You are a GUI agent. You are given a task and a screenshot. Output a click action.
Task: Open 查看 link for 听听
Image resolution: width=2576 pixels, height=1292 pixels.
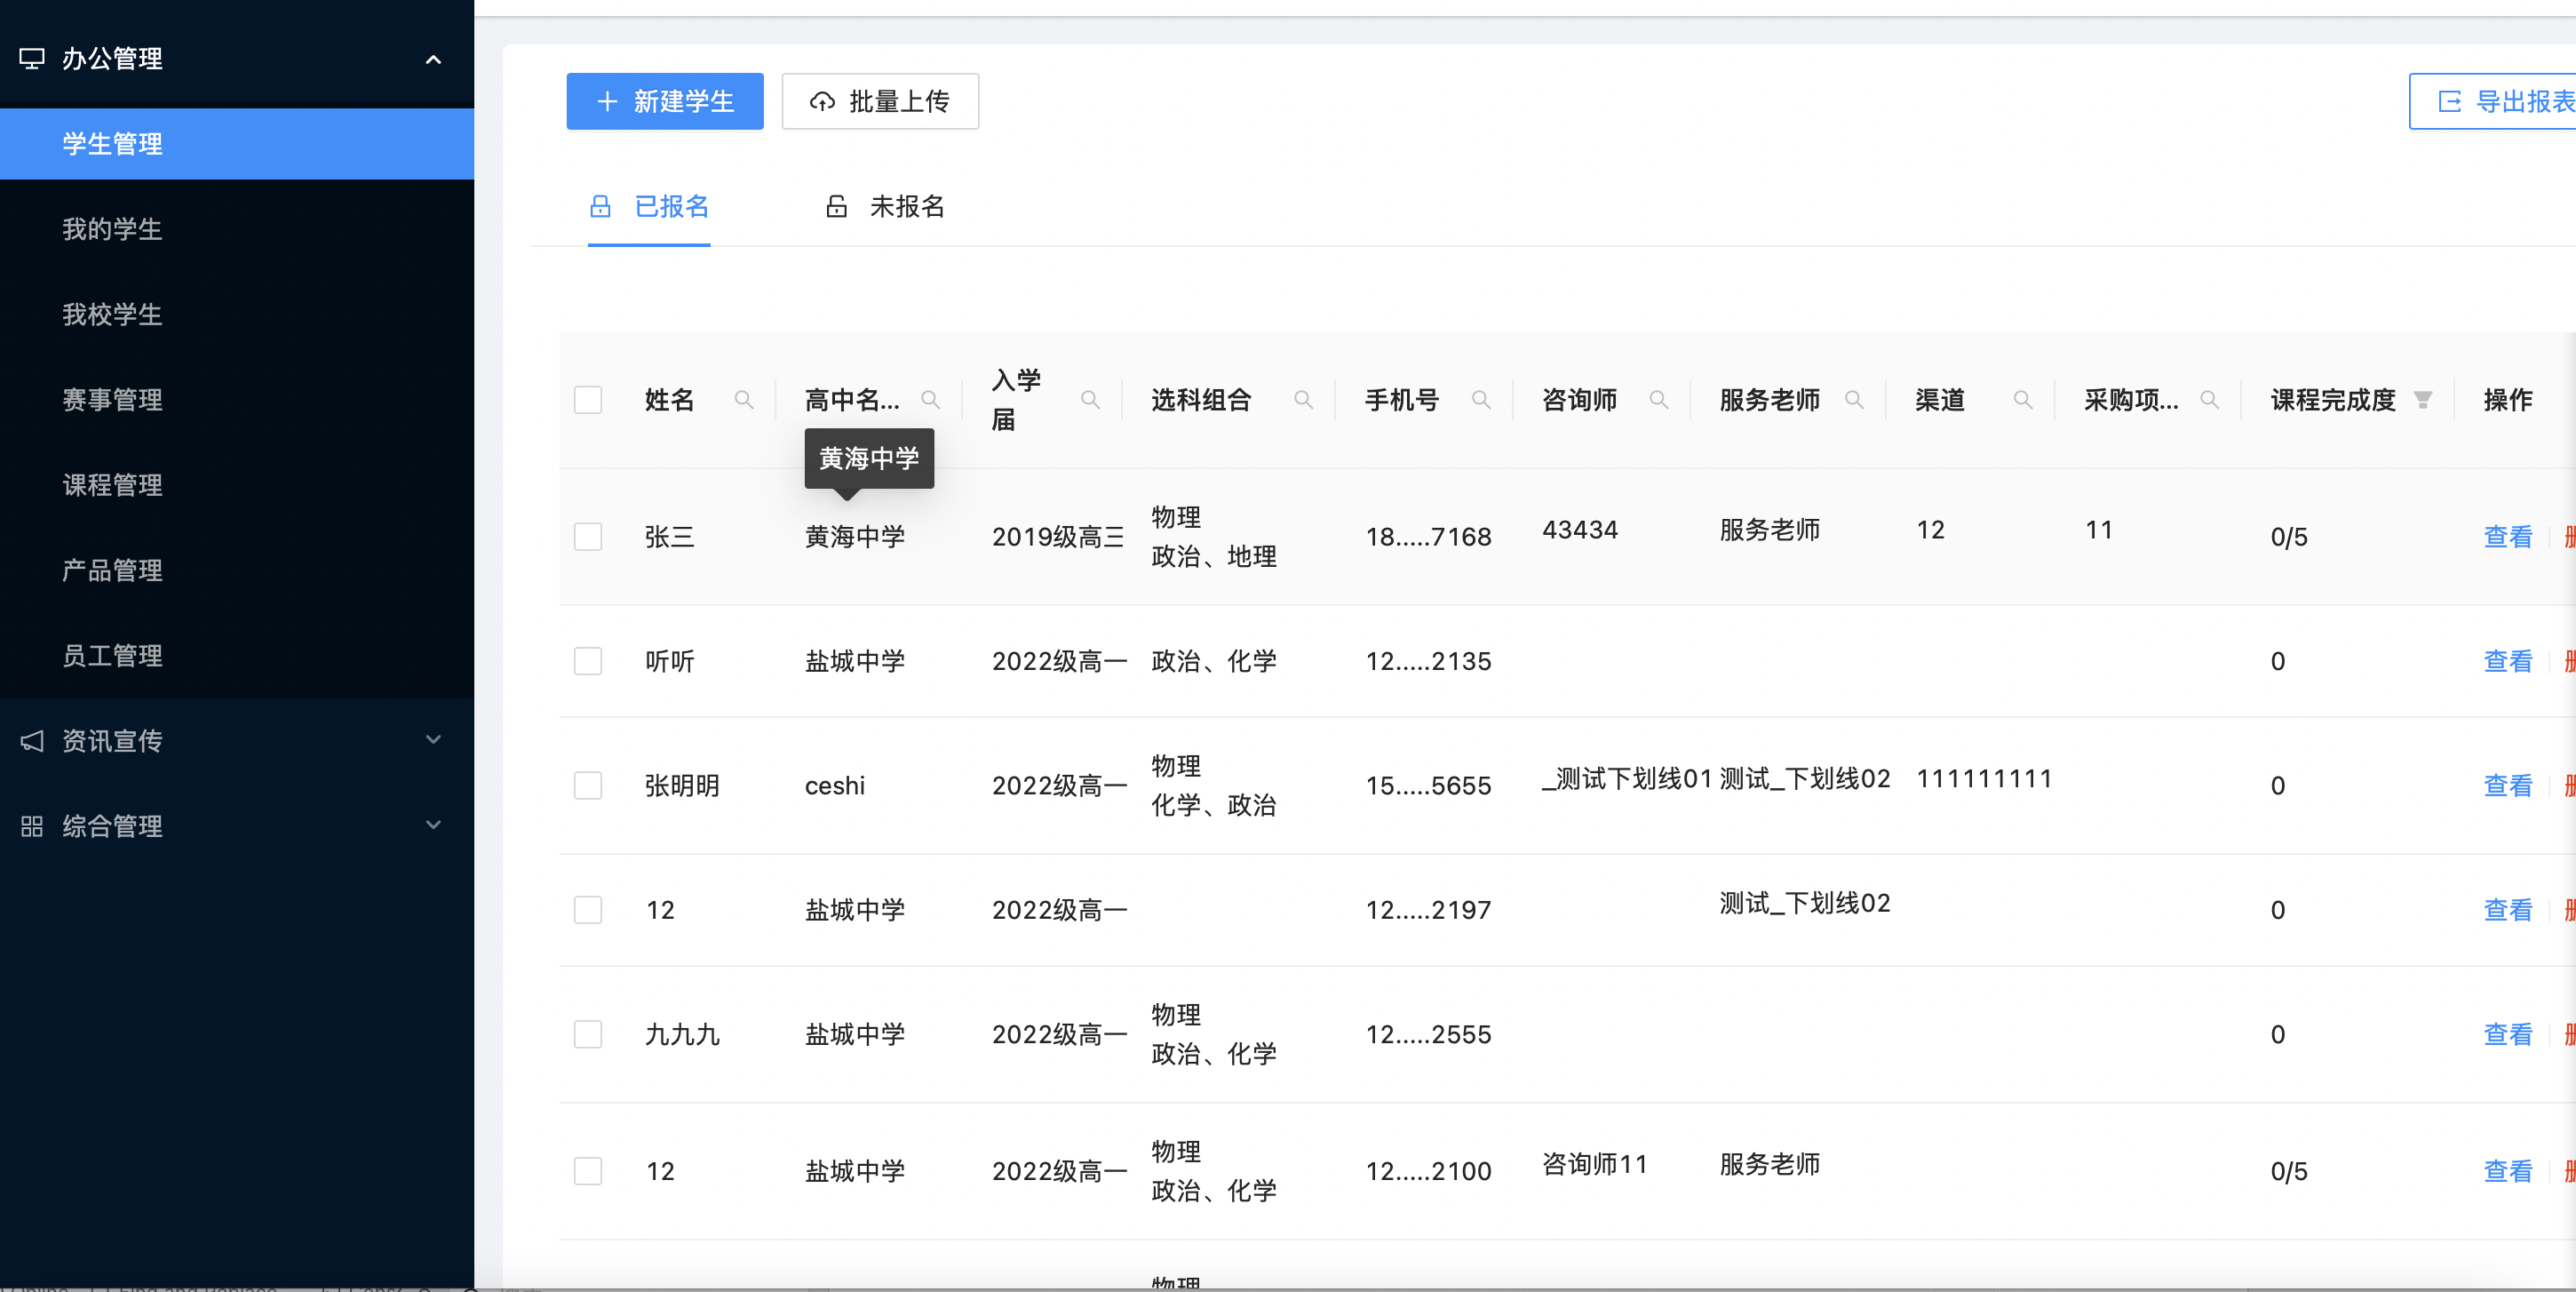tap(2508, 661)
